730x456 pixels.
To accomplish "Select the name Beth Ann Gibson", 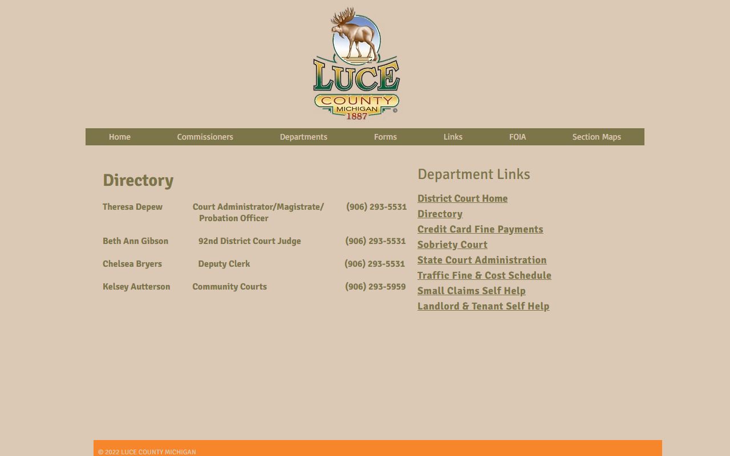I will click(x=135, y=241).
